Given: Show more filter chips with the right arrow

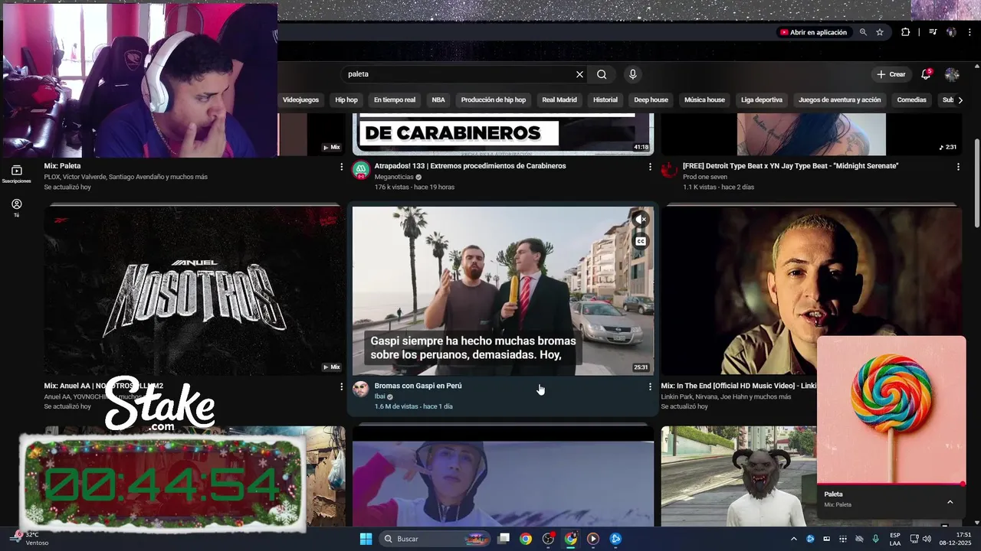Looking at the screenshot, I should pyautogui.click(x=960, y=99).
